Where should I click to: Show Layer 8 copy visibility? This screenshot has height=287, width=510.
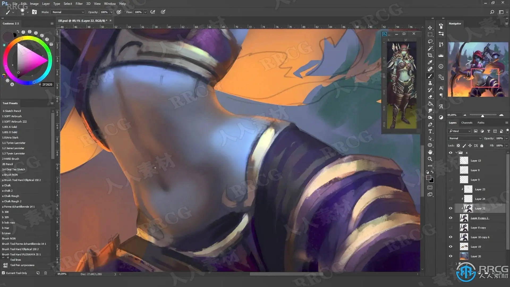click(x=450, y=227)
